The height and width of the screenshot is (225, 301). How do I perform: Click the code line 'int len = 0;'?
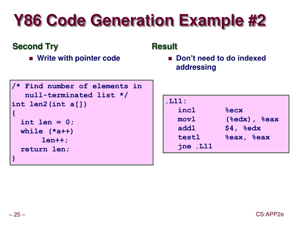click(x=47, y=122)
